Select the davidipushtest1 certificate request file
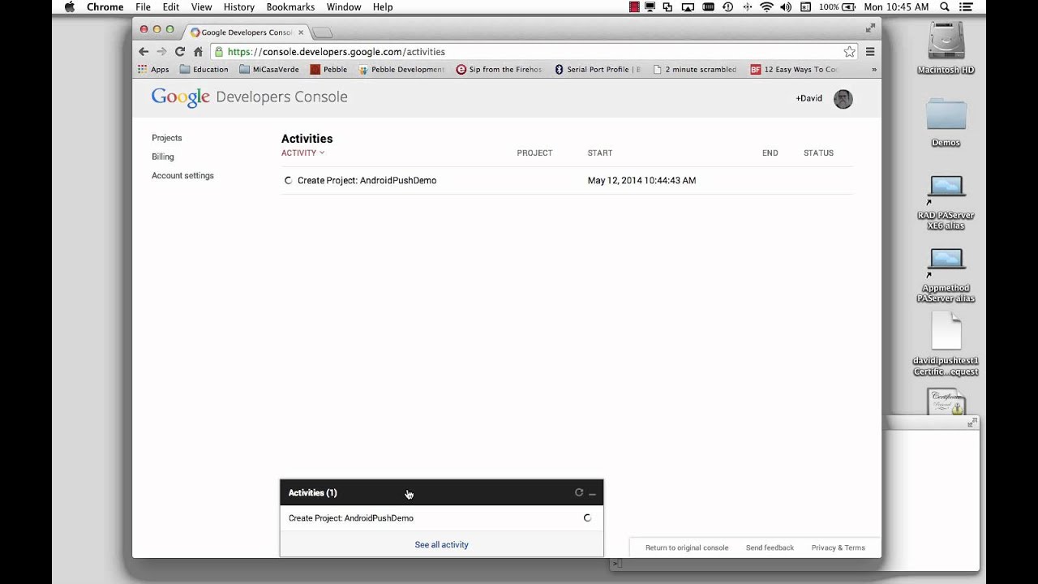This screenshot has width=1038, height=584. pyautogui.click(x=946, y=344)
